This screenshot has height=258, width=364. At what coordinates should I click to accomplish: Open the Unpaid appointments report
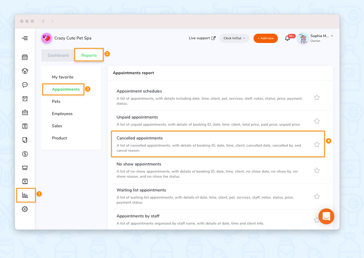220,121
